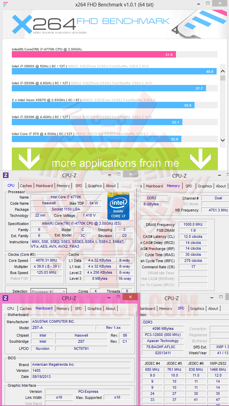The image size is (229, 406).
Task: Click the Bus Speed value 125.03 MHz
Action: [x=46, y=273]
